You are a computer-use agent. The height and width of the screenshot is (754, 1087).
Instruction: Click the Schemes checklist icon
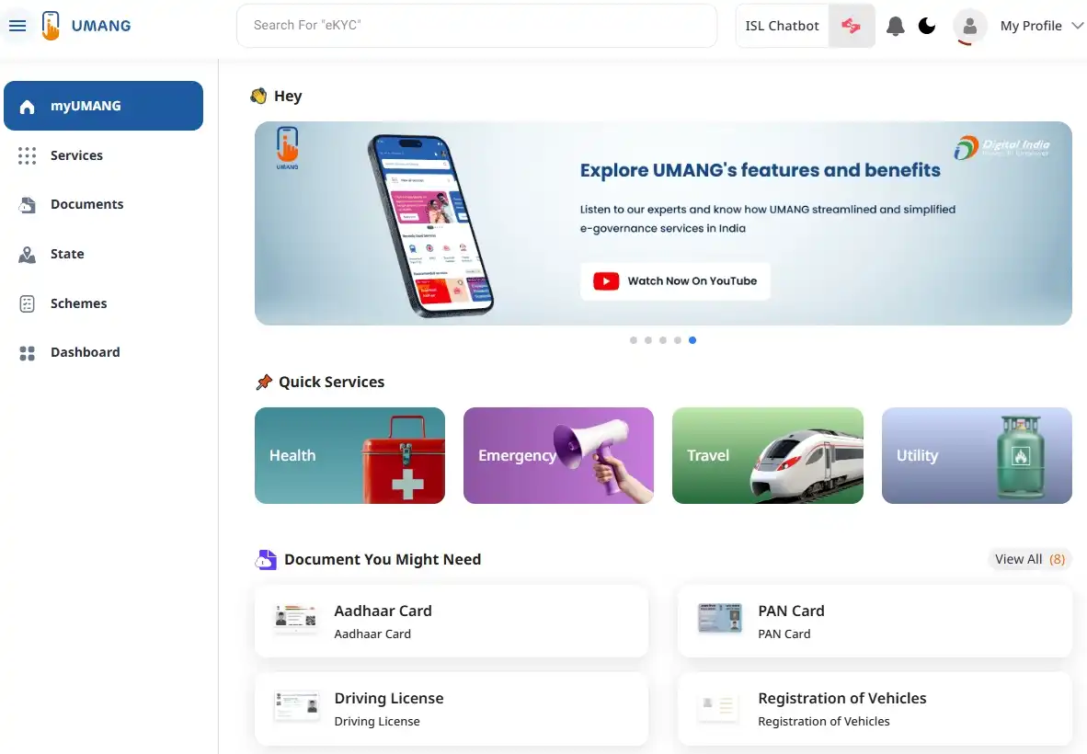[27, 303]
